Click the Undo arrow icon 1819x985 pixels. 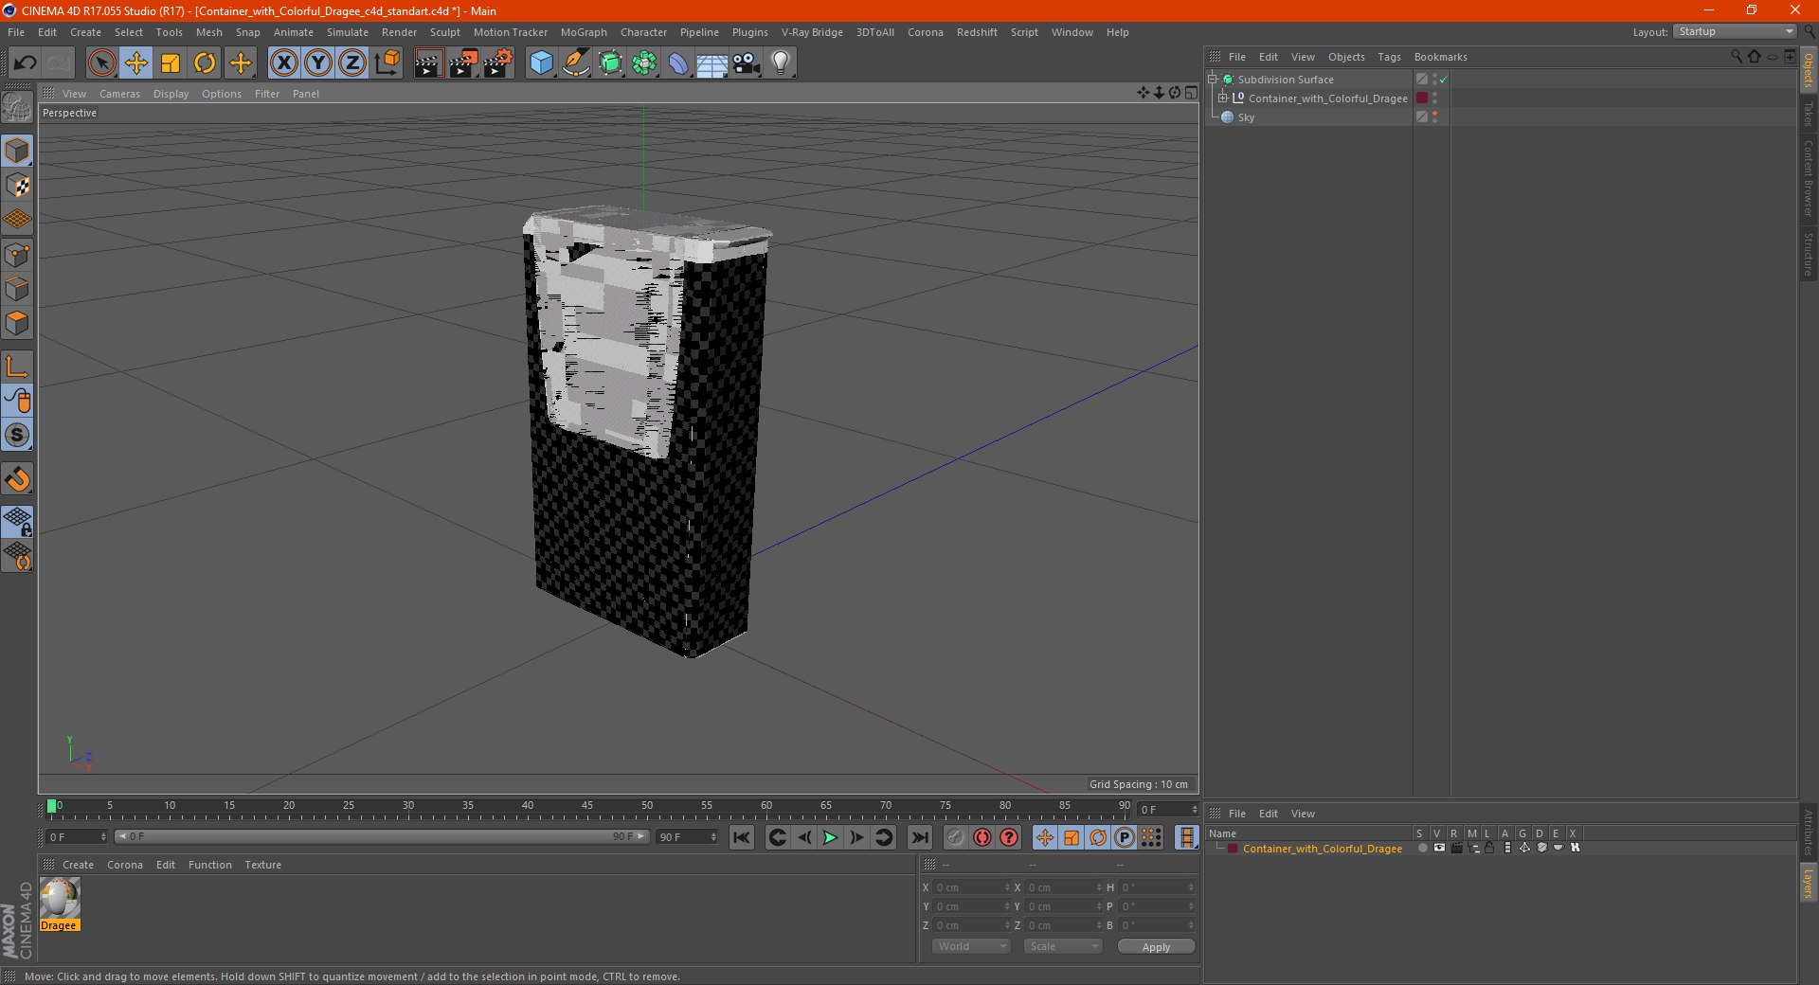click(x=26, y=63)
